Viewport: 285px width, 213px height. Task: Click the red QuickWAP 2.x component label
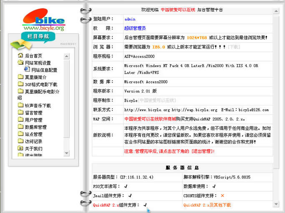click(x=106, y=205)
